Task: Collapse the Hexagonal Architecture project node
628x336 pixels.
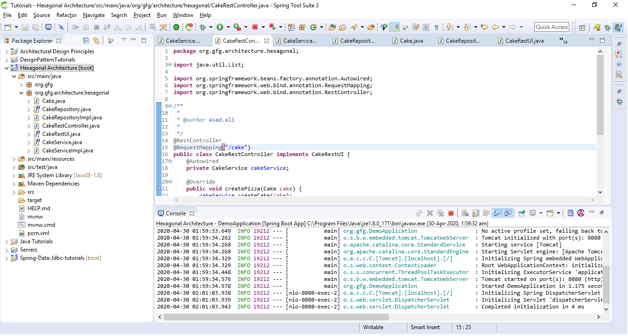Action: point(6,68)
